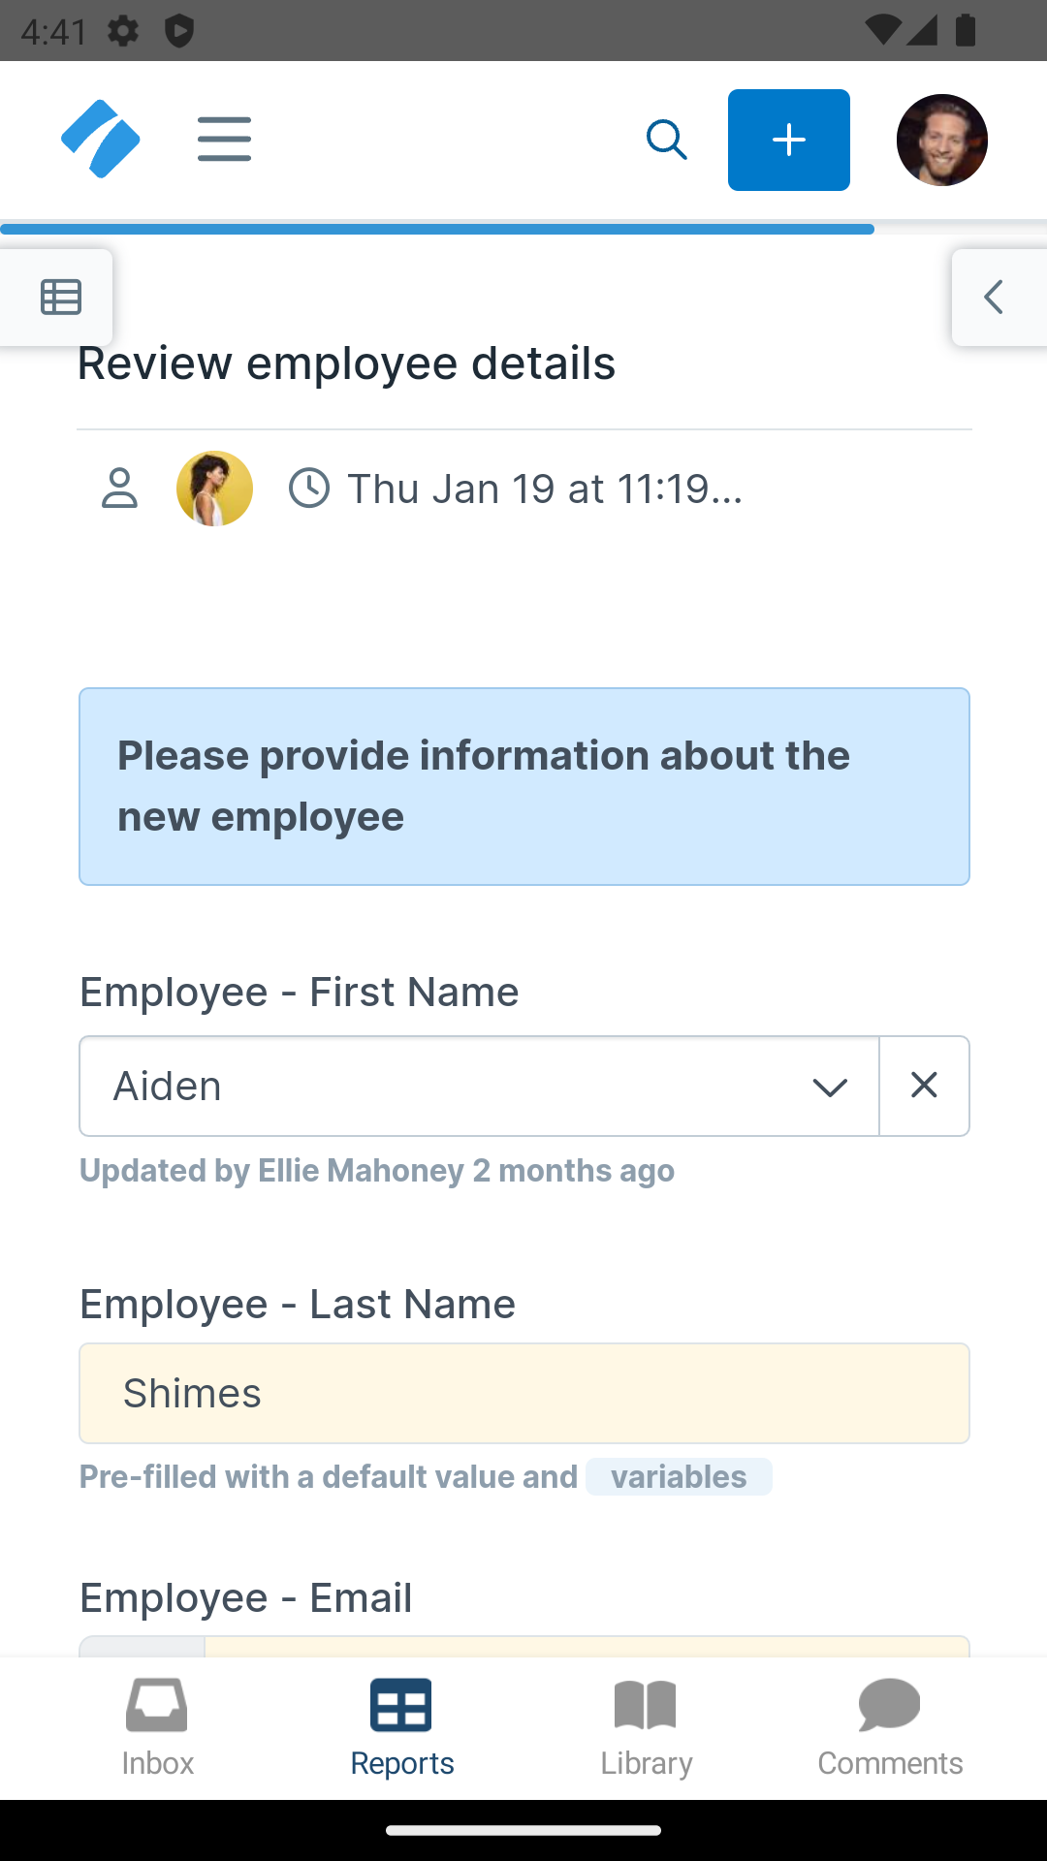Open the hamburger navigation menu
The image size is (1047, 1861).
(x=224, y=140)
